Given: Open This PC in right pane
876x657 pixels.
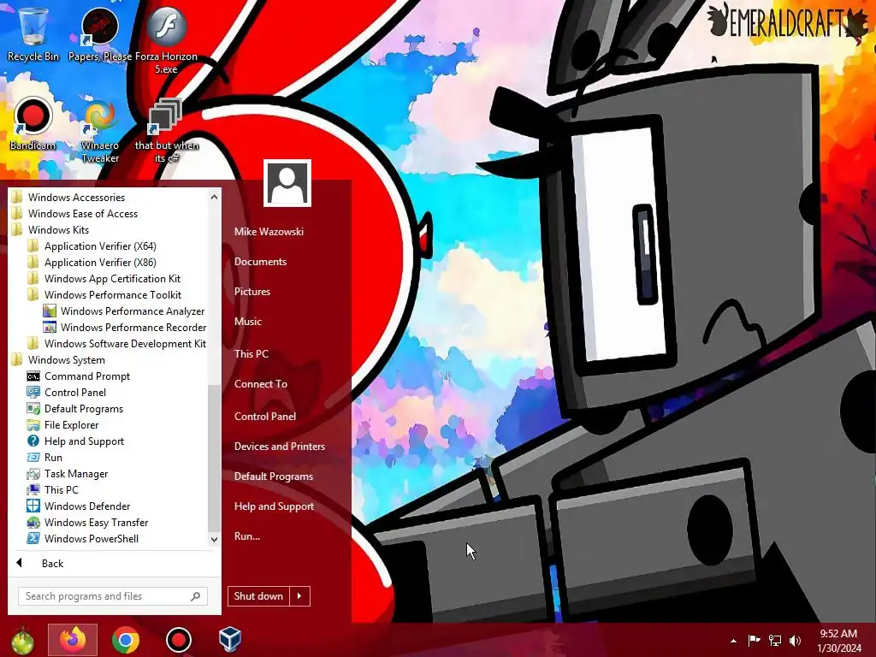Looking at the screenshot, I should tap(252, 353).
